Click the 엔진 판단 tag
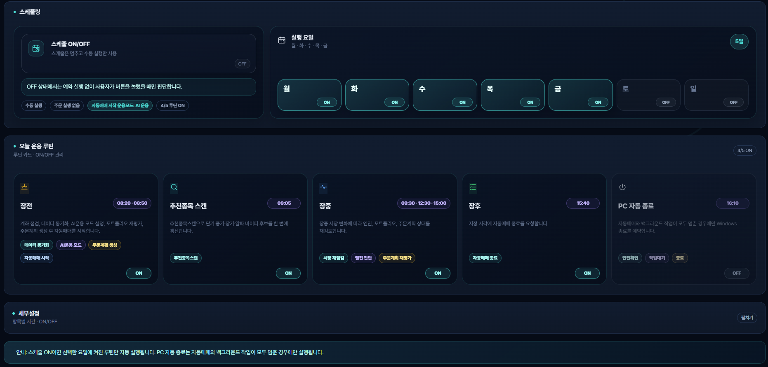Viewport: 768px width, 367px height. (x=363, y=258)
